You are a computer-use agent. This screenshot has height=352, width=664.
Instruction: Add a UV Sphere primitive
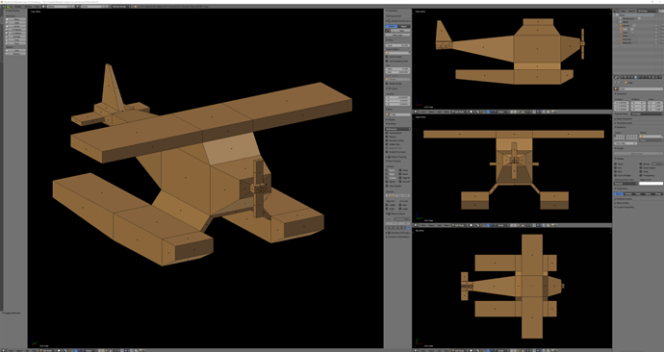15,30
